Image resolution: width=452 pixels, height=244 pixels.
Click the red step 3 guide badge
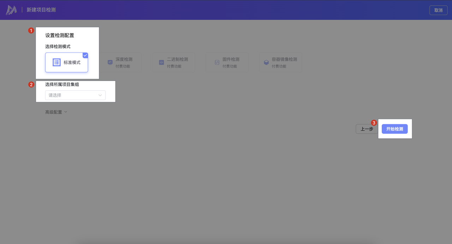(374, 123)
